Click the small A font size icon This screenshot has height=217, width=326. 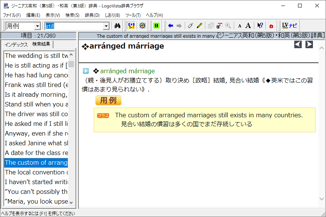[240, 26]
